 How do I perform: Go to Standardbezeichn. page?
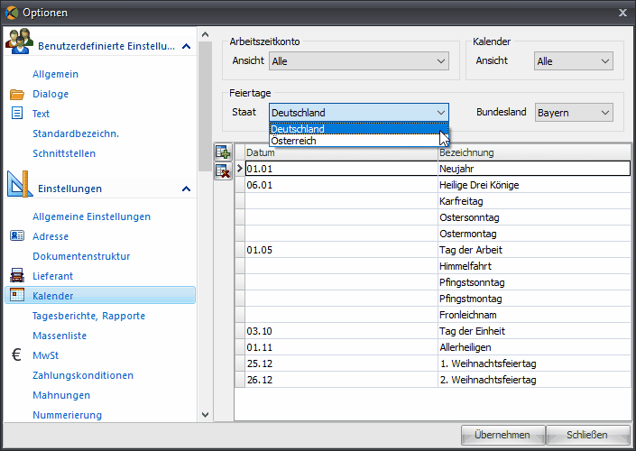pos(76,133)
